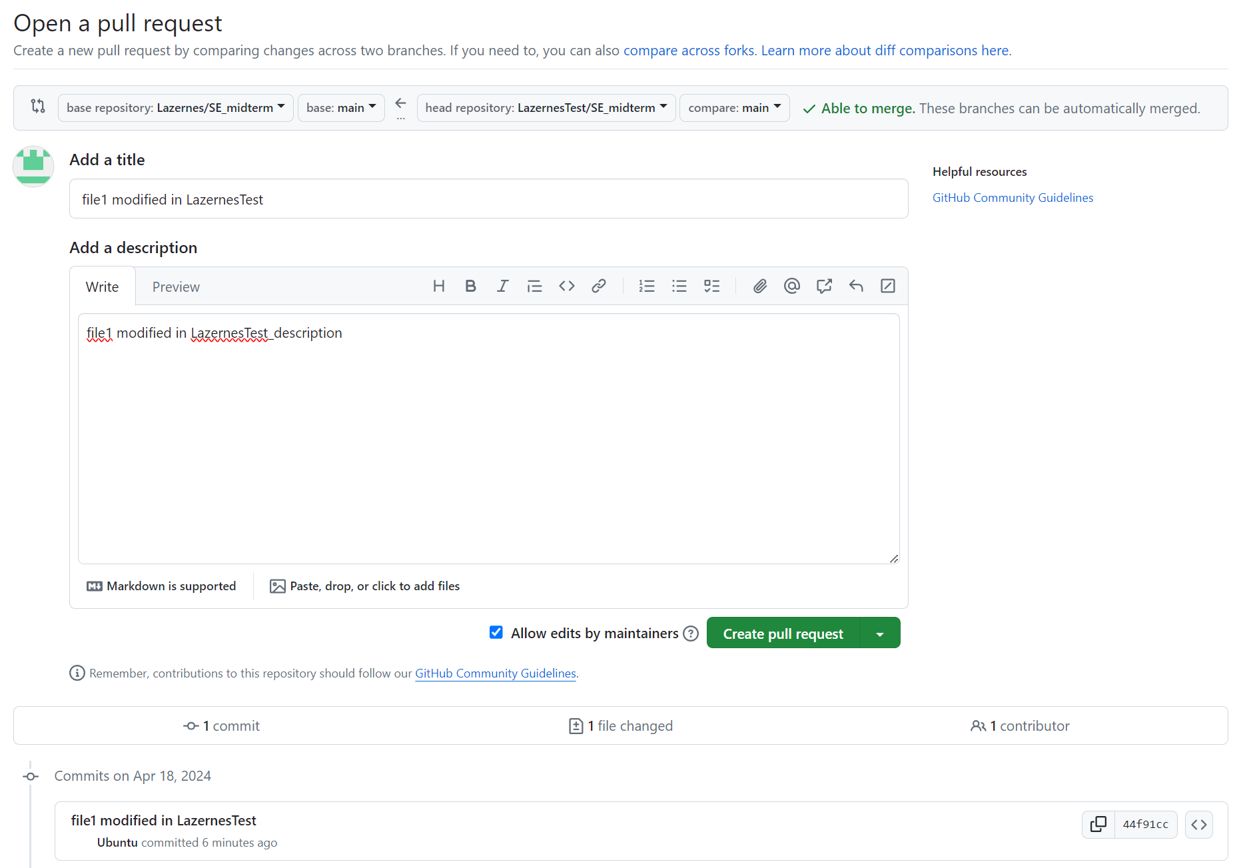Expand Create pull request options arrow

880,634
